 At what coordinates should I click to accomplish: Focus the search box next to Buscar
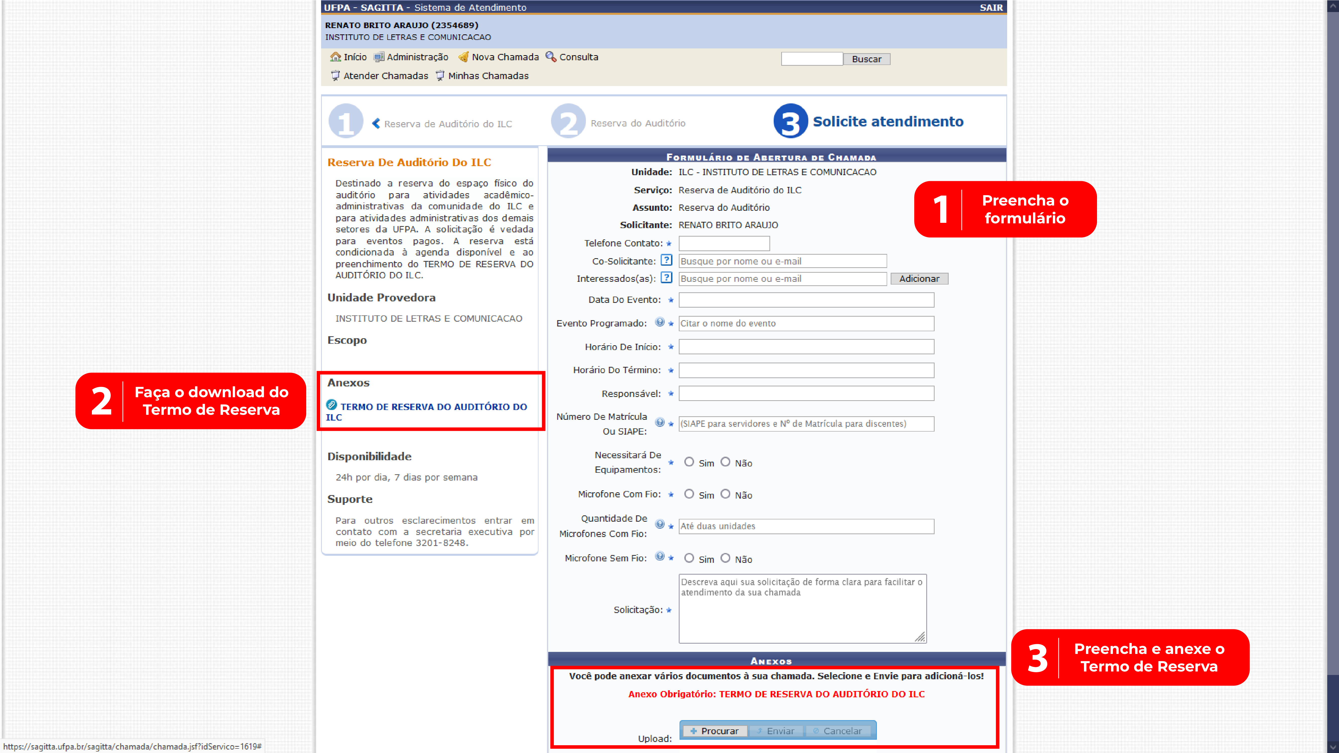tap(812, 59)
